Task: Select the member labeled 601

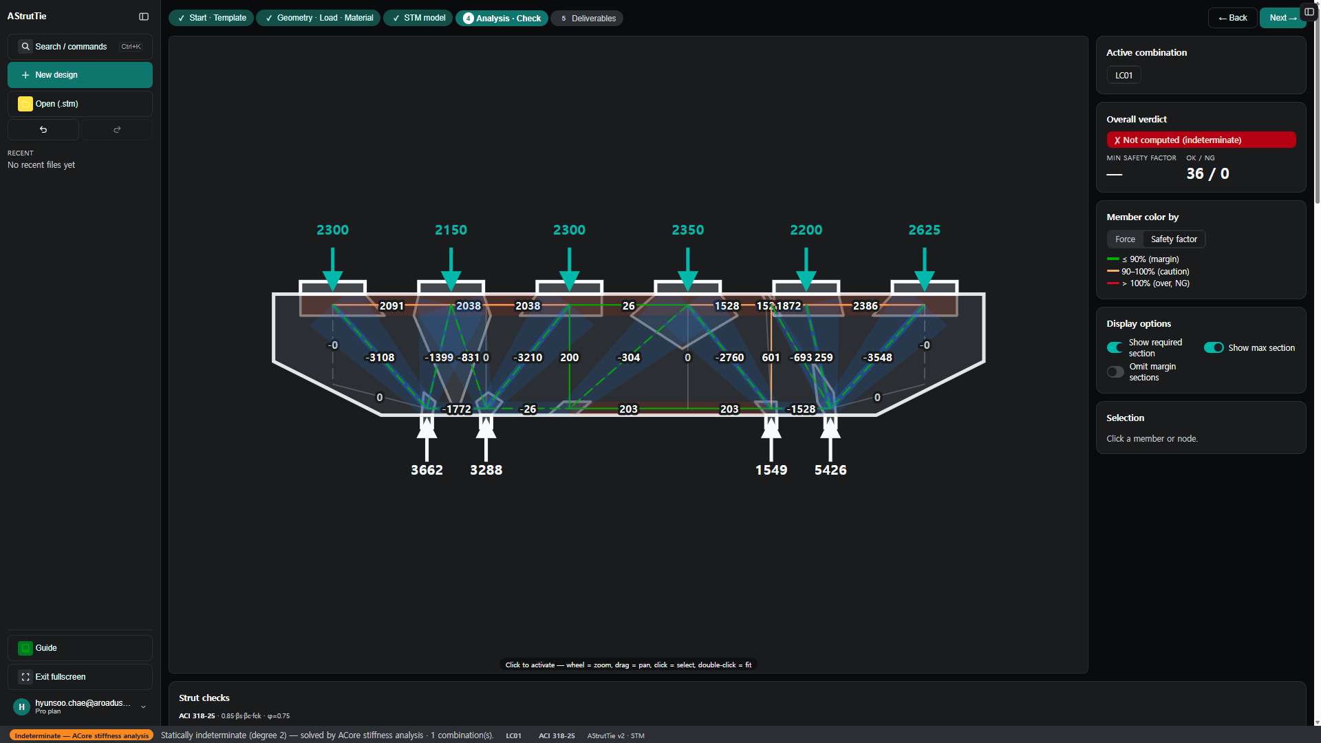Action: pos(771,357)
